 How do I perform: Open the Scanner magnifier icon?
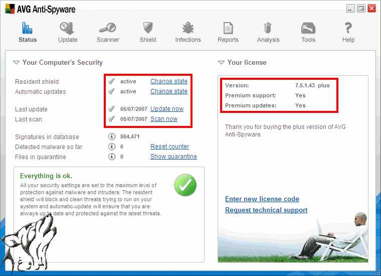(x=108, y=28)
